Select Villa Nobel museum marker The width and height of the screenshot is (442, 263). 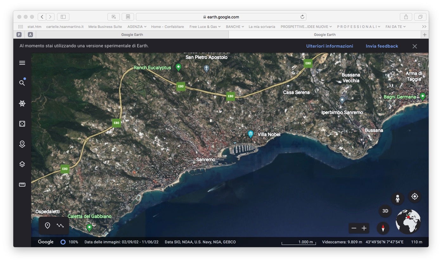coord(251,134)
